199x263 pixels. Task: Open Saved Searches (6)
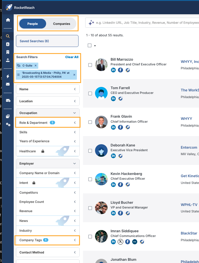tap(47, 41)
